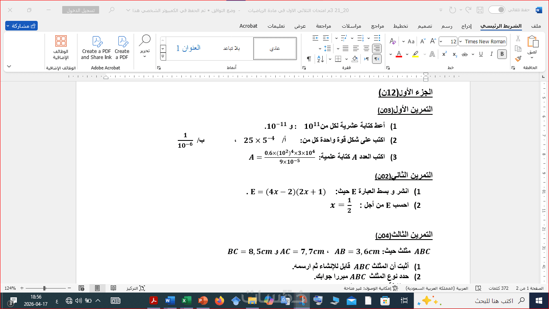The image size is (549, 309).
Task: Click Create a PDF and Share link
Action: pos(96,48)
